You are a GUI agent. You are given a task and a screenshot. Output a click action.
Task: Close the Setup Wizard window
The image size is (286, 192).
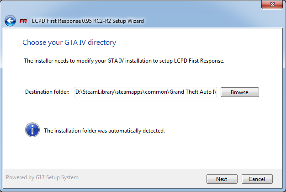pos(273,5)
